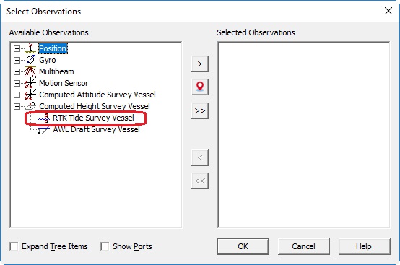Click the single arrow add button
This screenshot has width=400, height=265.
pyautogui.click(x=200, y=64)
